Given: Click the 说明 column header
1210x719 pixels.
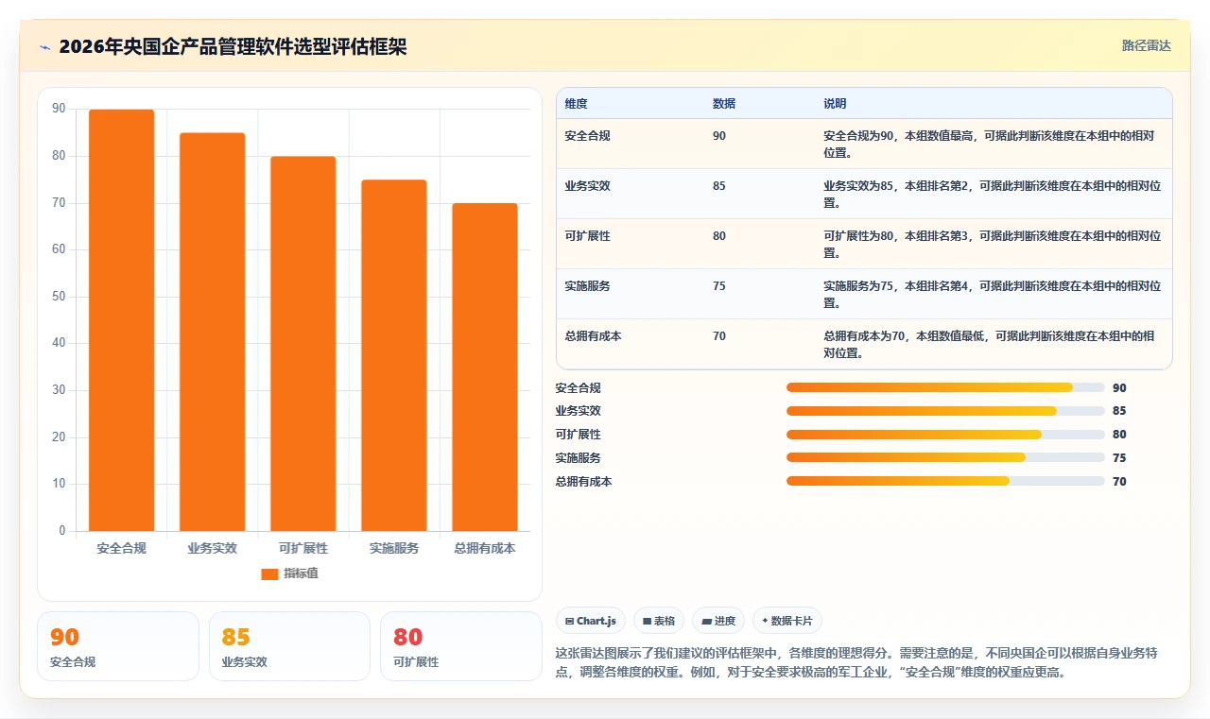Looking at the screenshot, I should 835,104.
